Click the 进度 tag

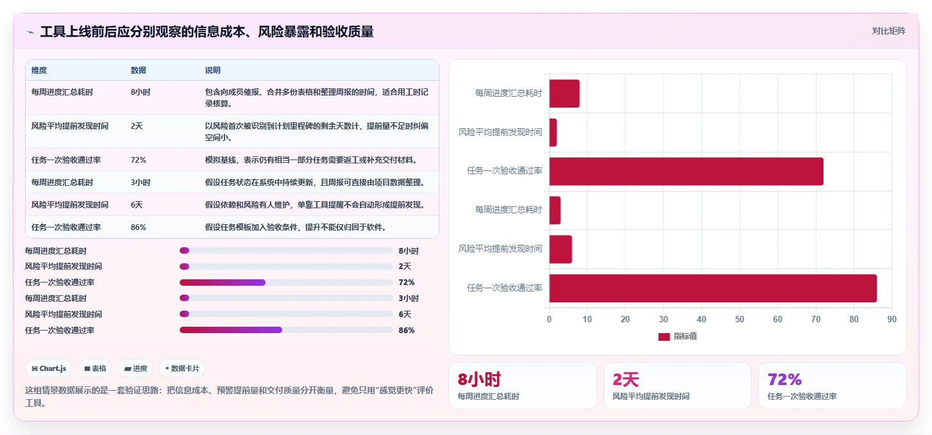(135, 368)
